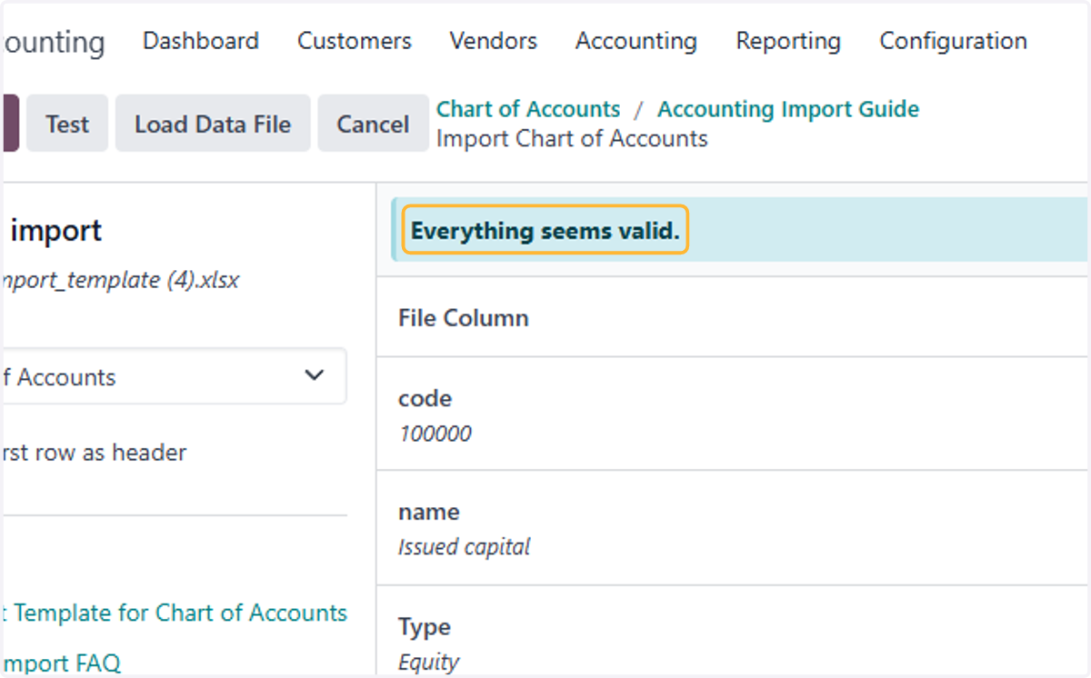
Task: Open Template for Chart of Accounts link
Action: 174,613
